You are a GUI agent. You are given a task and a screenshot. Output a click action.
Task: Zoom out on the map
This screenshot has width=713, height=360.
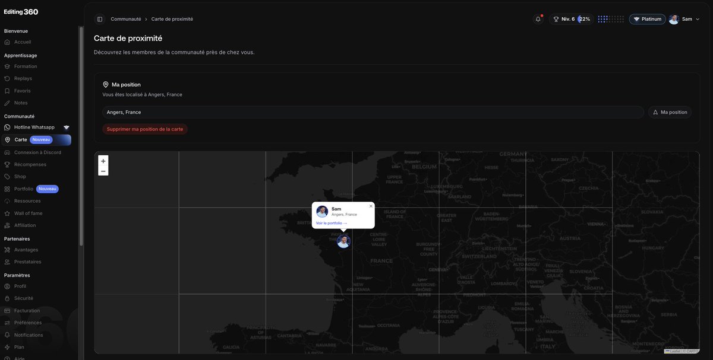pos(103,171)
